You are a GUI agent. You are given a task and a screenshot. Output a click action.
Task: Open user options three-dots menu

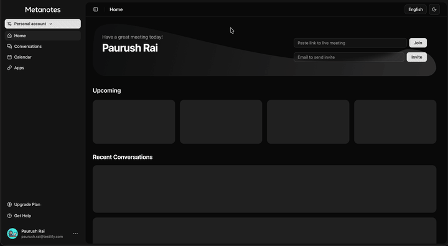coord(75,234)
